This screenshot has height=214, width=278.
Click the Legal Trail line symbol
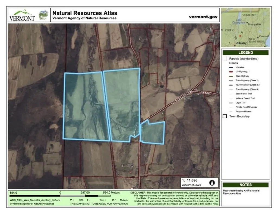pyautogui.click(x=231, y=103)
